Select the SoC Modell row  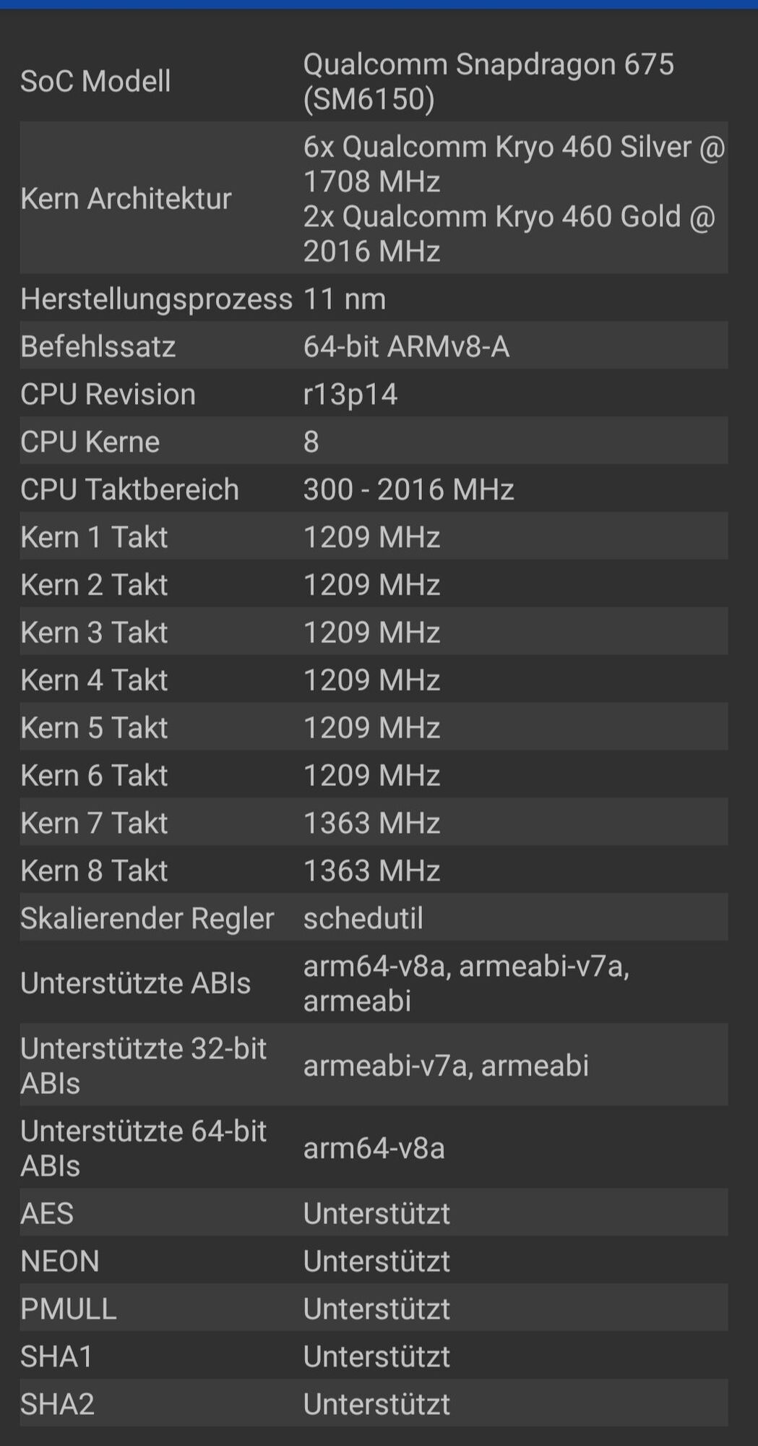click(x=96, y=81)
